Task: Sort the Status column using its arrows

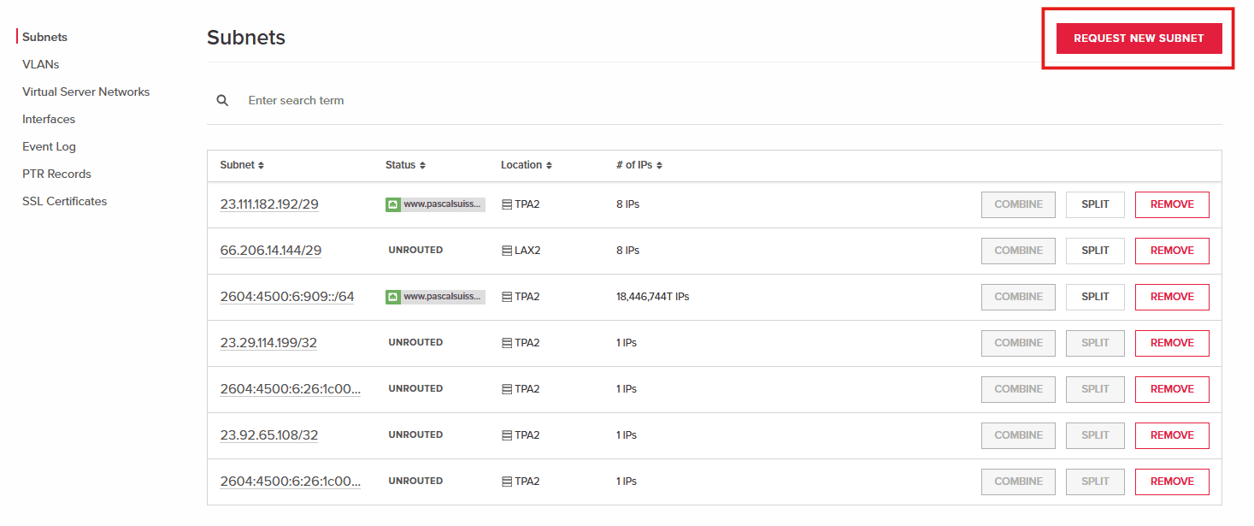Action: tap(422, 164)
